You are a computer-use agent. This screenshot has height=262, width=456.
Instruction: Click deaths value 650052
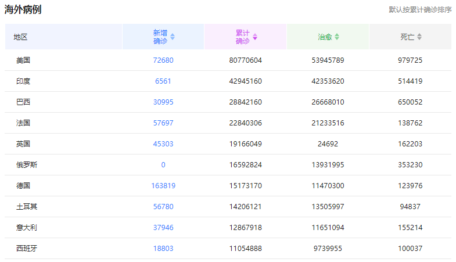pos(410,102)
